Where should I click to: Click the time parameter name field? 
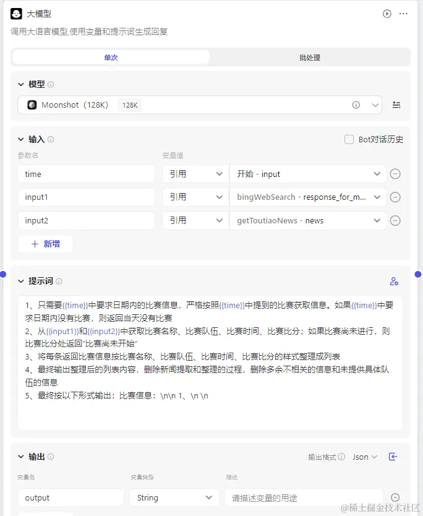point(86,174)
